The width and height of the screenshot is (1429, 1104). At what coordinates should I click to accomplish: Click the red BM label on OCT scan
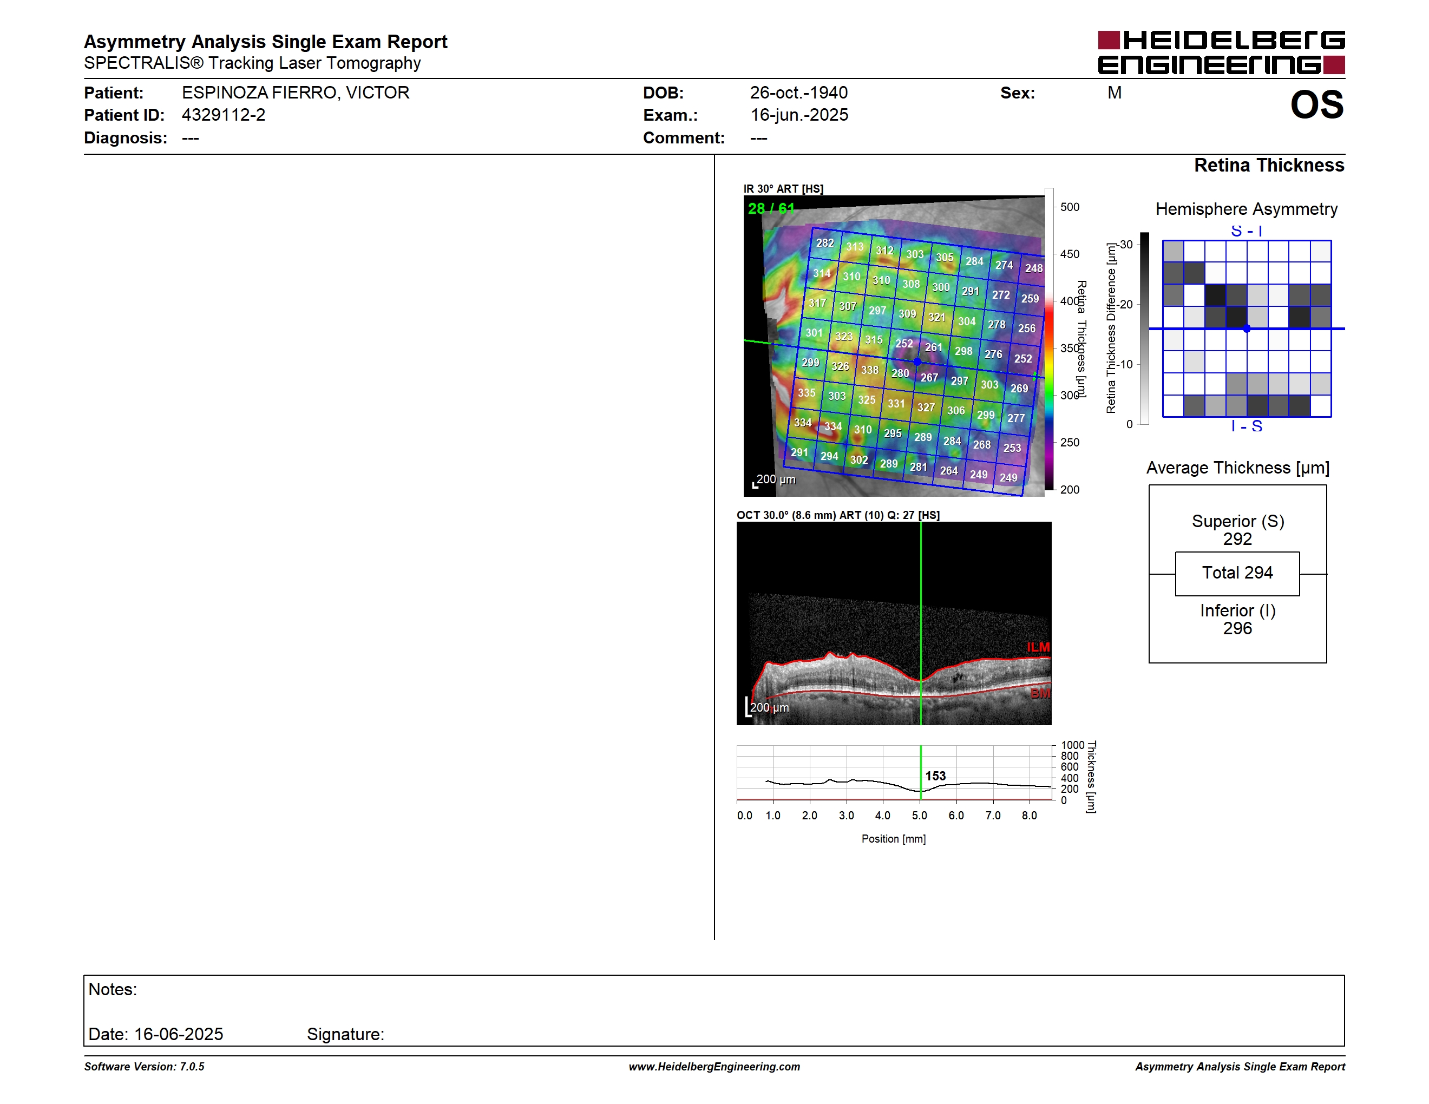click(1040, 693)
